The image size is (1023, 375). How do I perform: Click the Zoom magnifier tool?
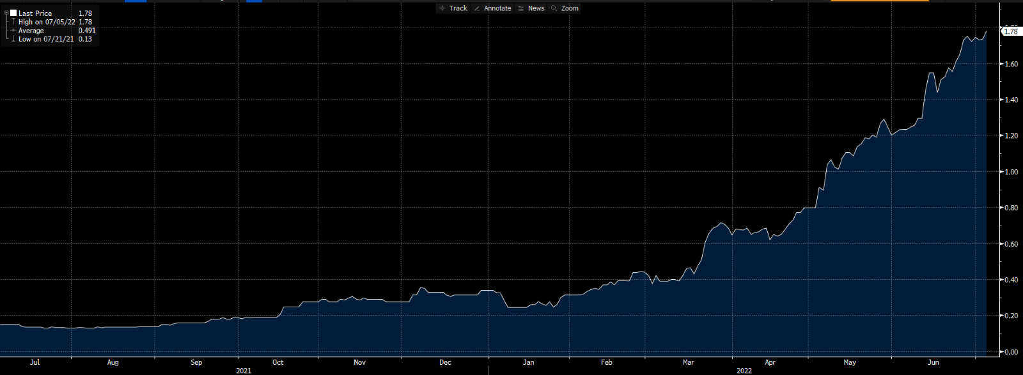point(565,8)
